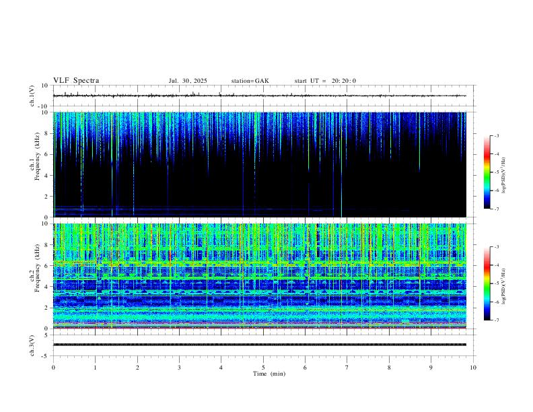Select the ch.1 "Frequency (kHz)" axis label
The image size is (533, 412).
tap(37, 156)
